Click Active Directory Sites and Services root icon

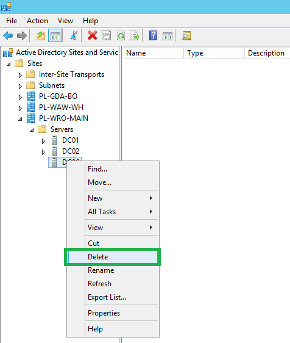point(8,52)
